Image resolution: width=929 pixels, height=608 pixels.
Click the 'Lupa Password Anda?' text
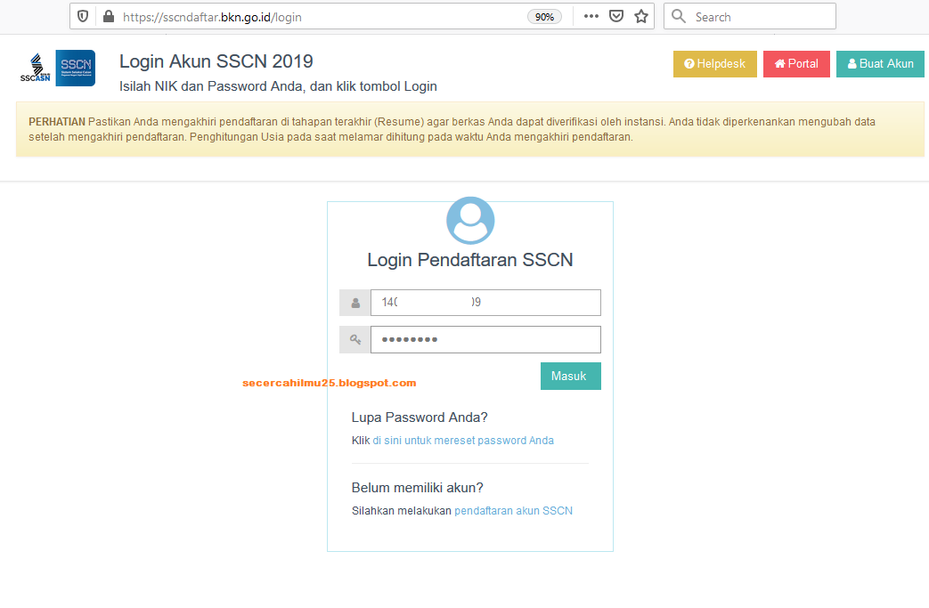[420, 417]
